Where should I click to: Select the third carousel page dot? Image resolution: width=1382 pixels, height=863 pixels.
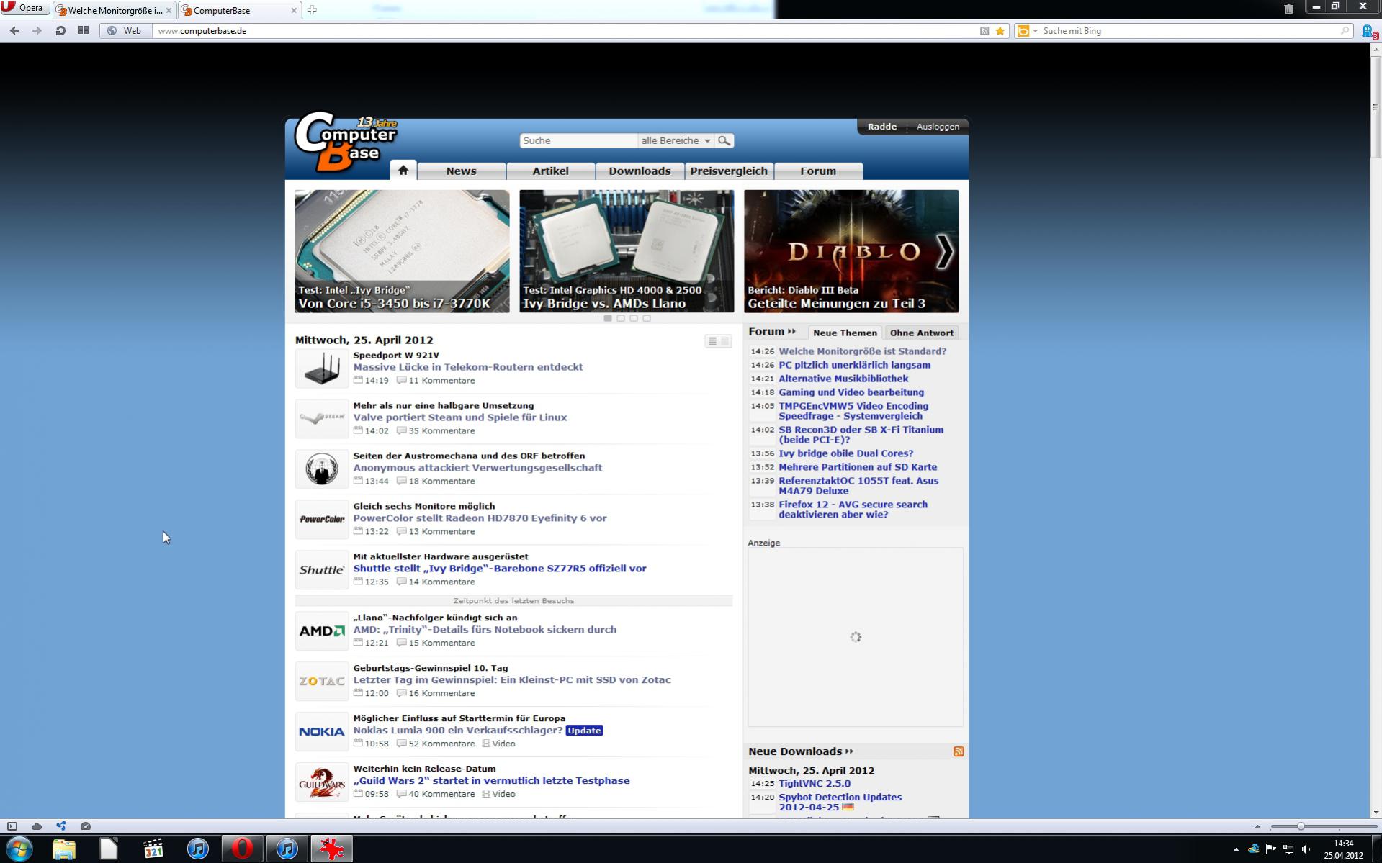(x=634, y=318)
